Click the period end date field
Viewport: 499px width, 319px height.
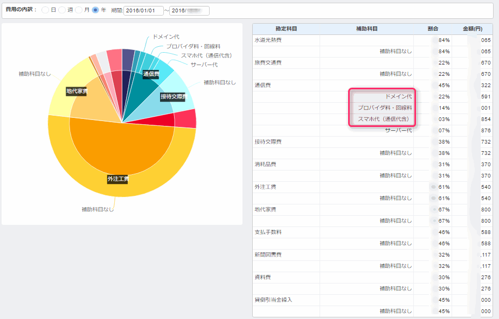tap(189, 11)
